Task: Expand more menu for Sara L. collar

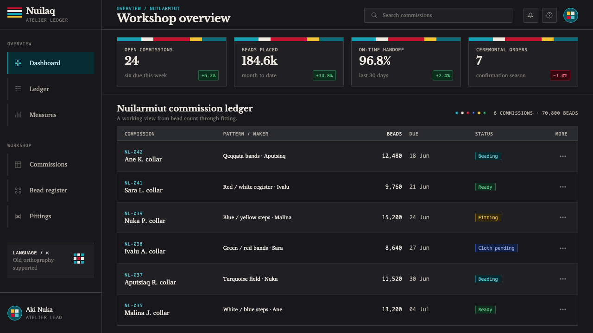Action: (563, 187)
